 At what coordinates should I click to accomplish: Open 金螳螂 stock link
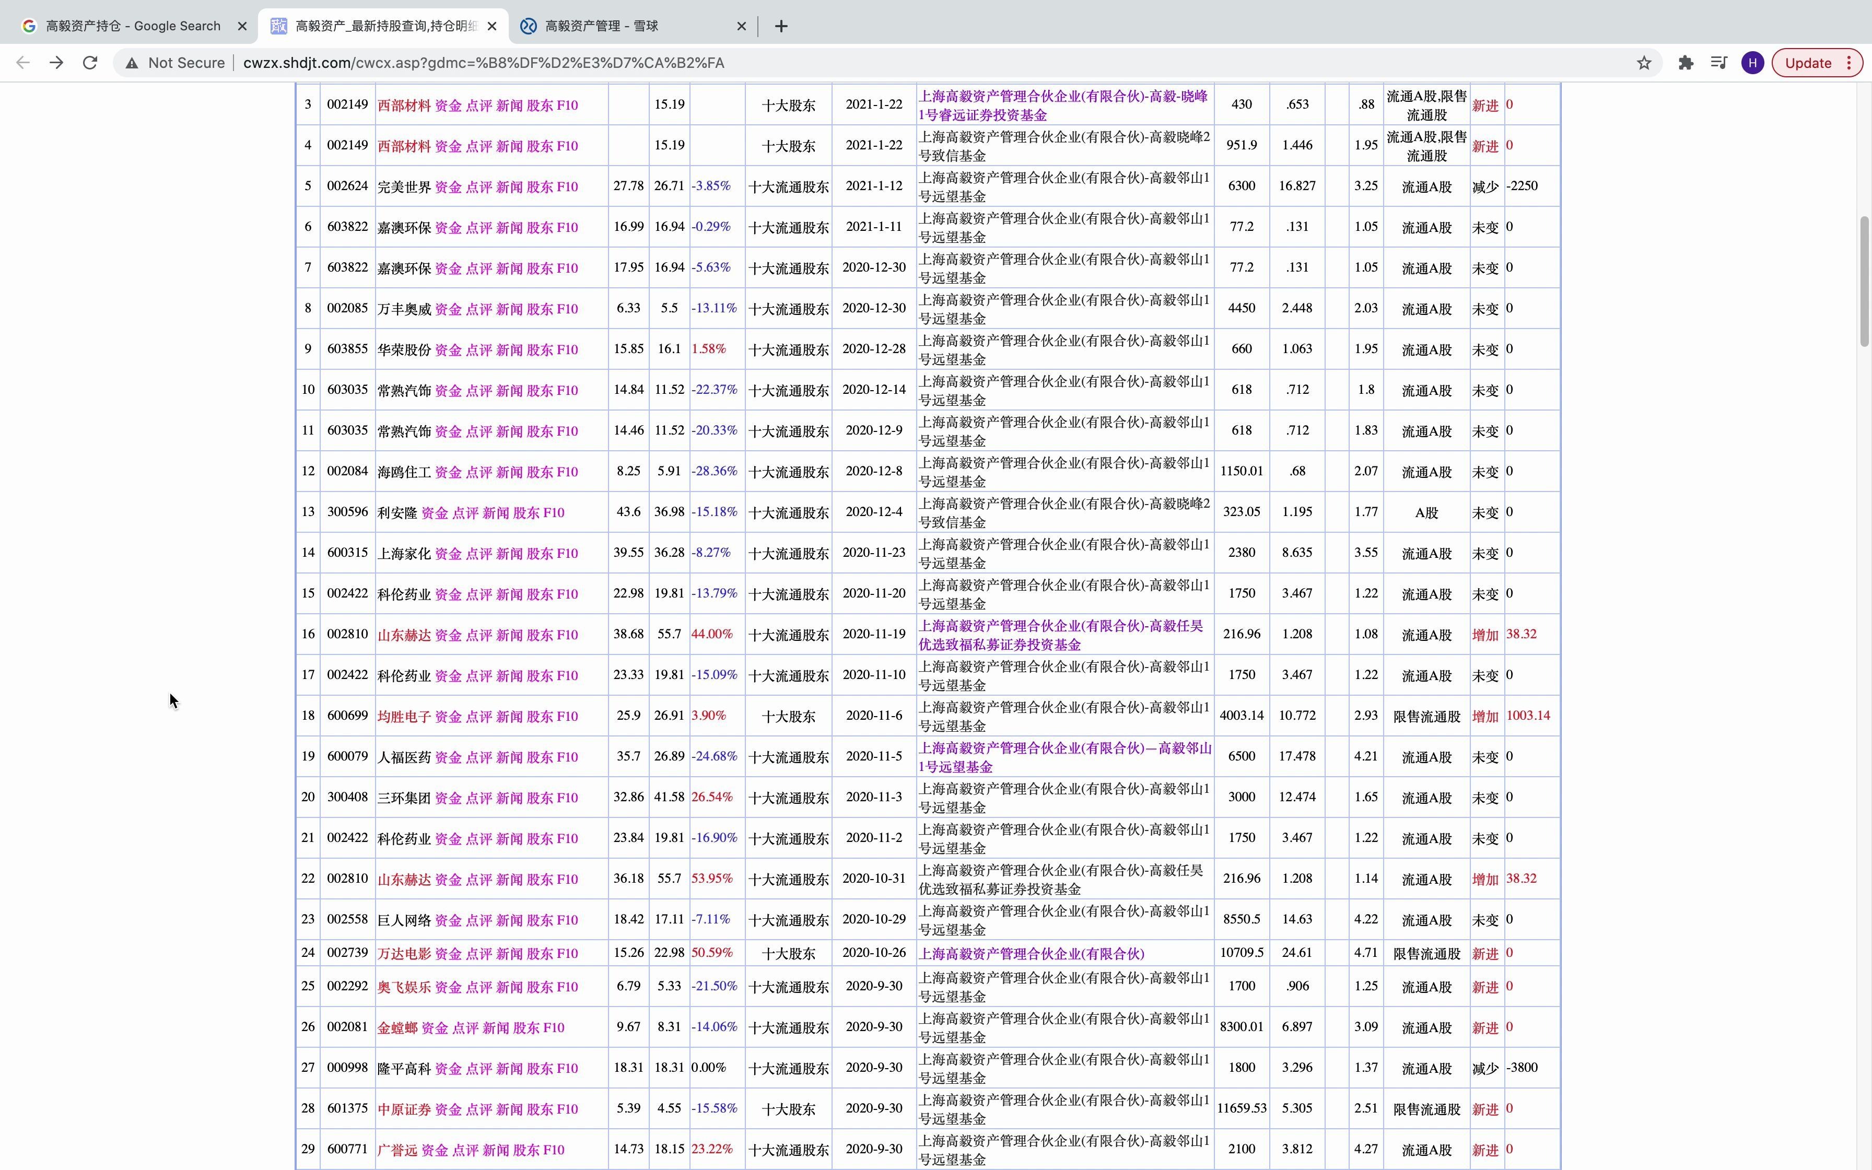click(x=397, y=1027)
